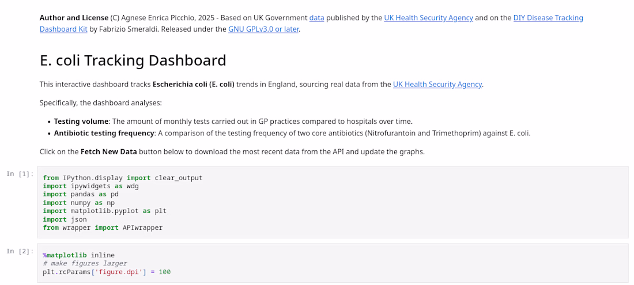This screenshot has width=634, height=285.
Task: Open UK Health Security Agency link in author note
Action: (428, 18)
